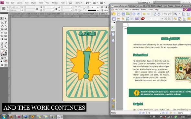
Task: Click the Foxit Print icon
Action: pos(123,14)
